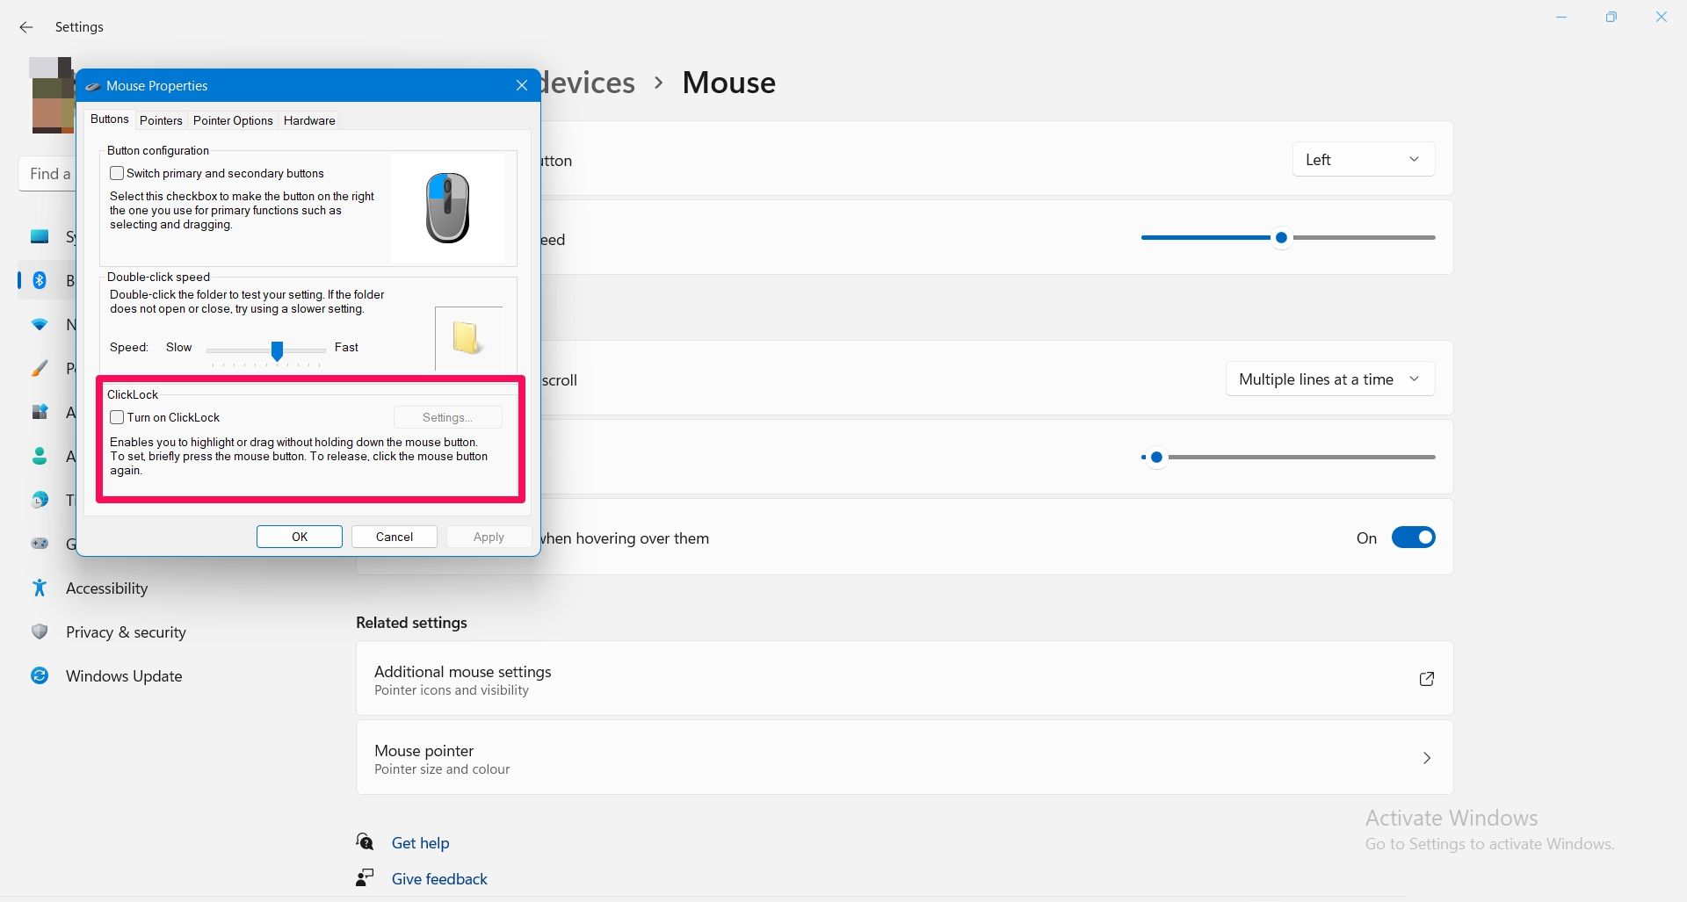Enable Turn on ClickLock checkbox
This screenshot has height=902, width=1687.
[x=117, y=417]
